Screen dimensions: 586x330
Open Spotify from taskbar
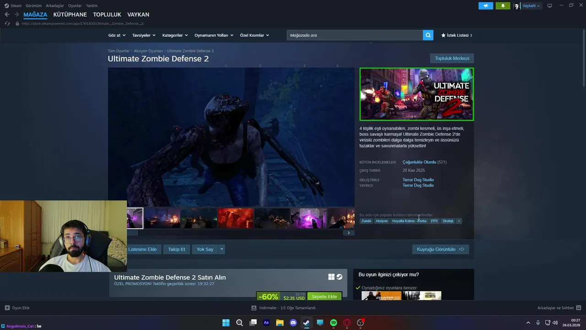[334, 323]
